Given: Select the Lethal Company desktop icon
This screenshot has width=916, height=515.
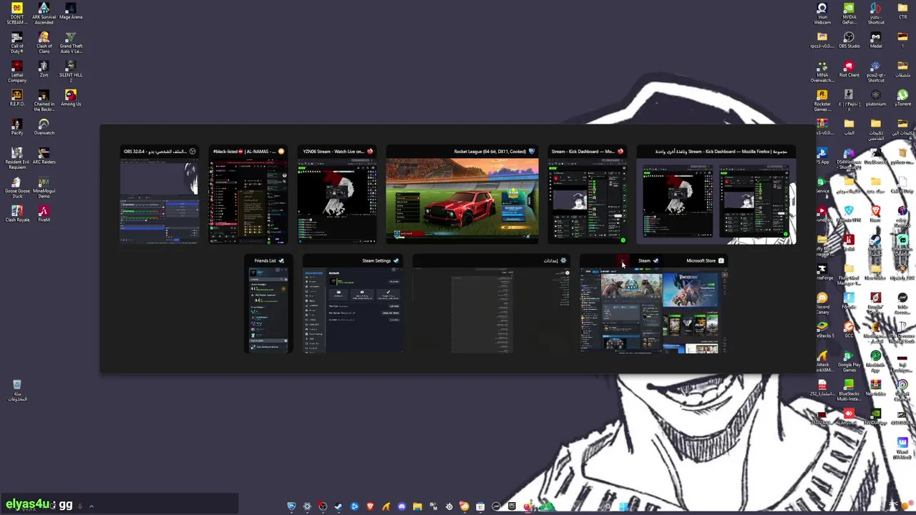Looking at the screenshot, I should tap(17, 72).
